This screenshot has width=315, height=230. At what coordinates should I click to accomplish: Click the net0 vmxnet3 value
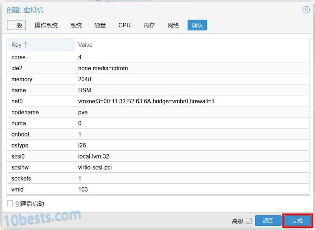point(146,101)
